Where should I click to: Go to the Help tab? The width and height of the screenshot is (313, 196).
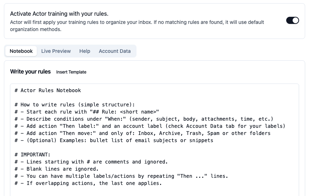pyautogui.click(x=85, y=51)
